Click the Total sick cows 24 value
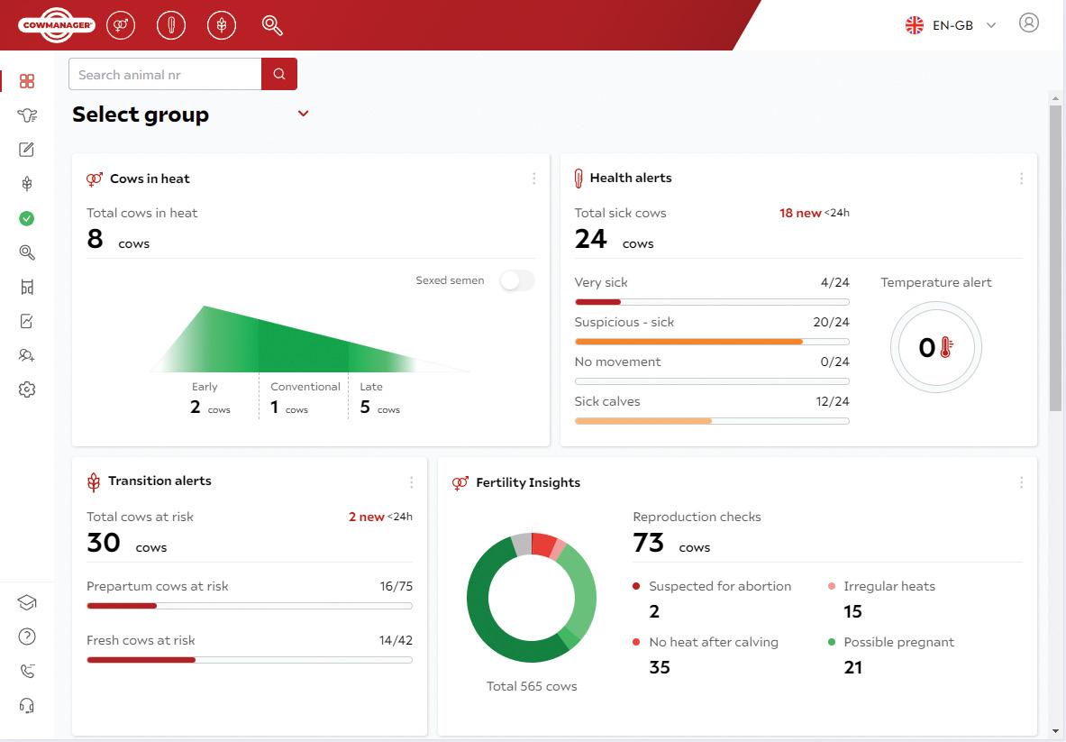Viewport: 1066px width, 742px height. pyautogui.click(x=614, y=239)
